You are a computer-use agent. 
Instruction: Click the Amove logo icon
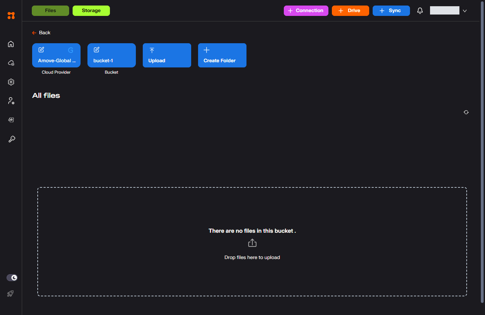click(11, 16)
